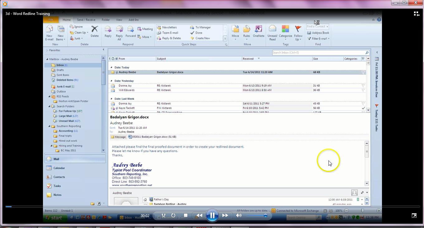Screen dimensions: 424x228
Task: Toggle shuffle in media player
Action: [x=164, y=215]
